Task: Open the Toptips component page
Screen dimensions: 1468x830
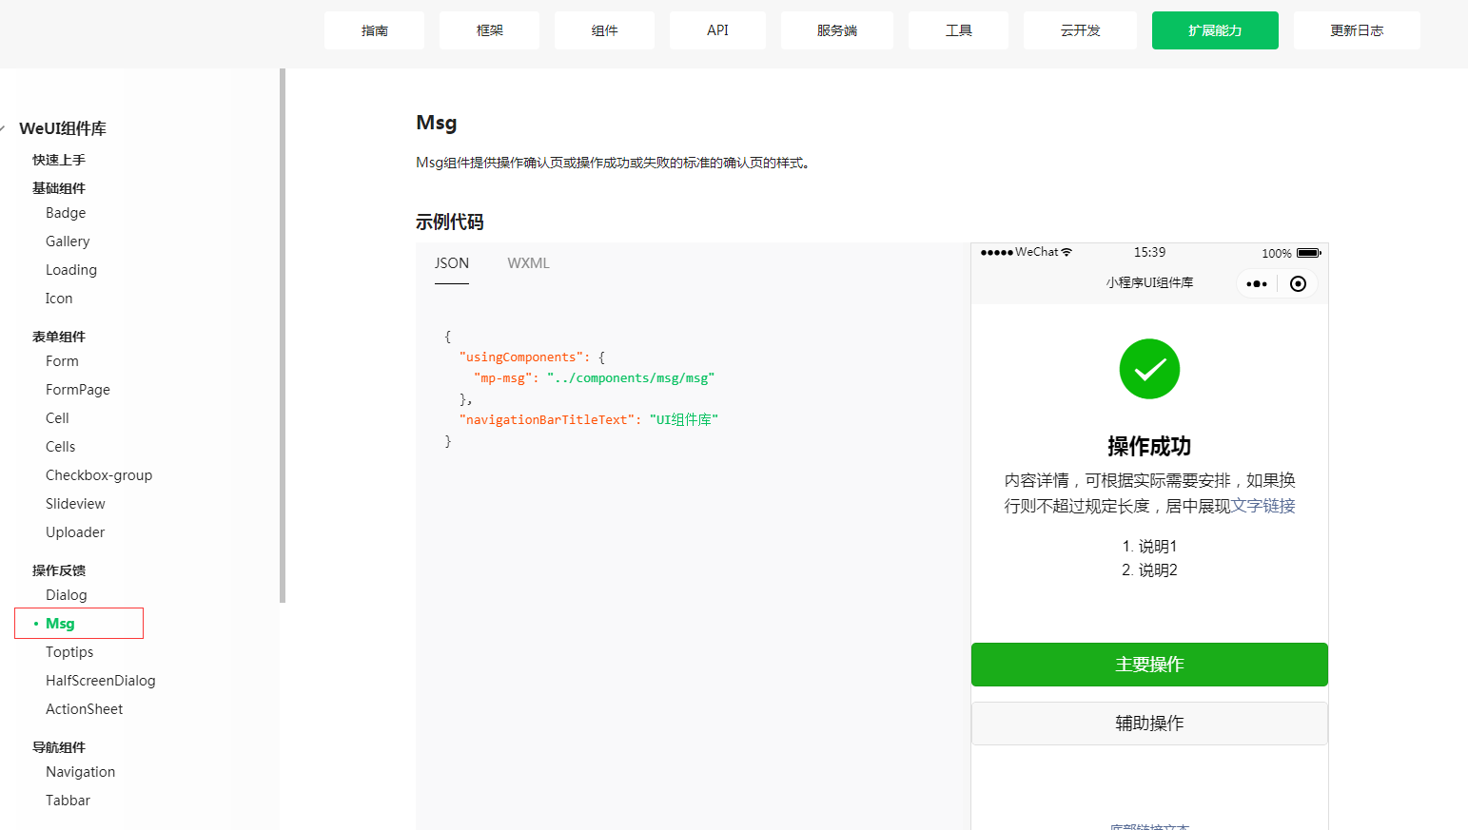Action: tap(69, 652)
